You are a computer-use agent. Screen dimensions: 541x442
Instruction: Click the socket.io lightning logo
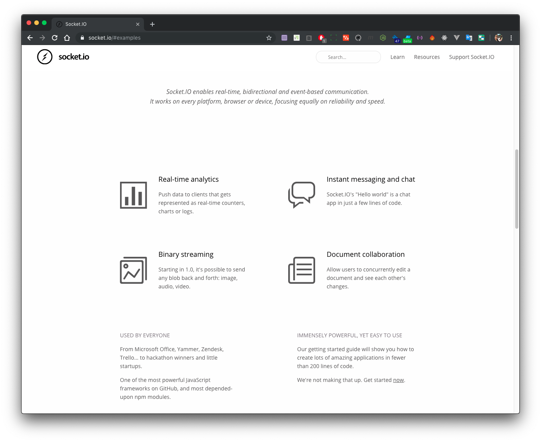[x=45, y=57]
